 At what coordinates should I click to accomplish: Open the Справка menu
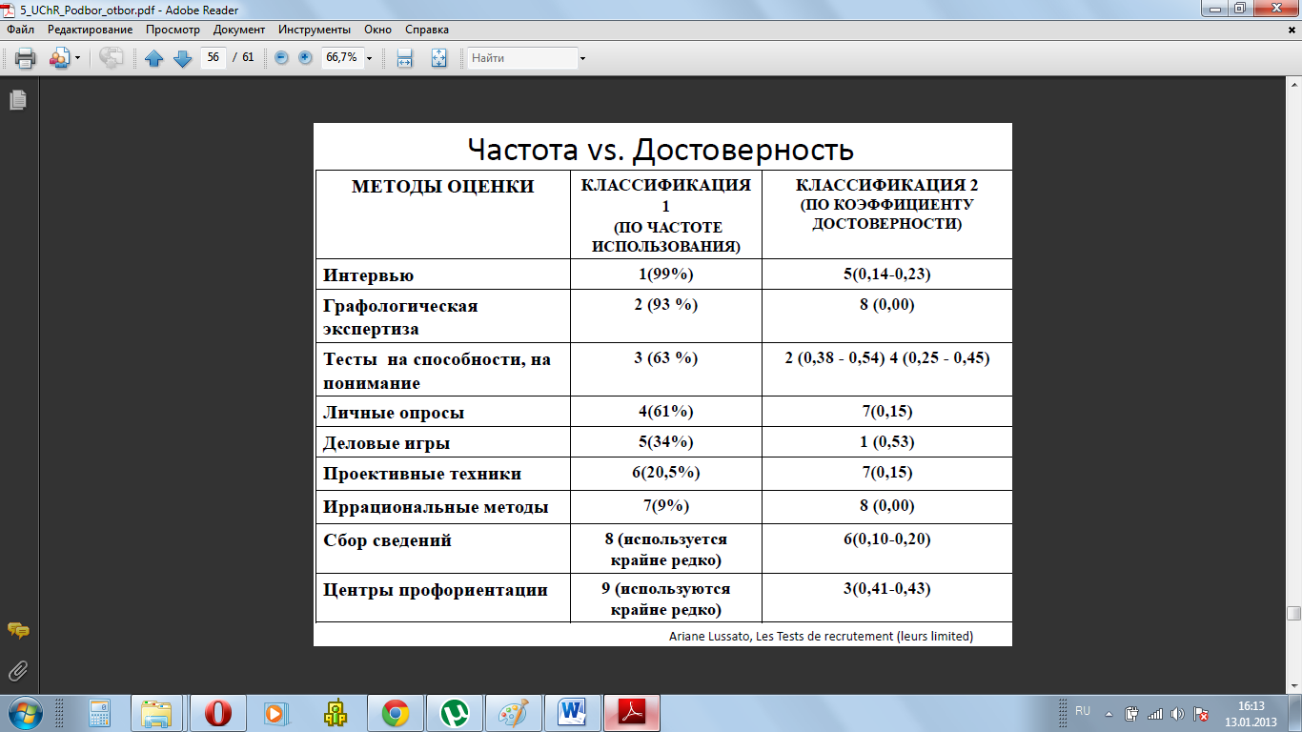tap(427, 30)
